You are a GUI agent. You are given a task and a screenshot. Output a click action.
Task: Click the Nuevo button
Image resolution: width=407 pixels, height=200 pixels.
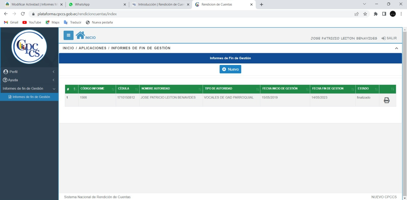(230, 69)
